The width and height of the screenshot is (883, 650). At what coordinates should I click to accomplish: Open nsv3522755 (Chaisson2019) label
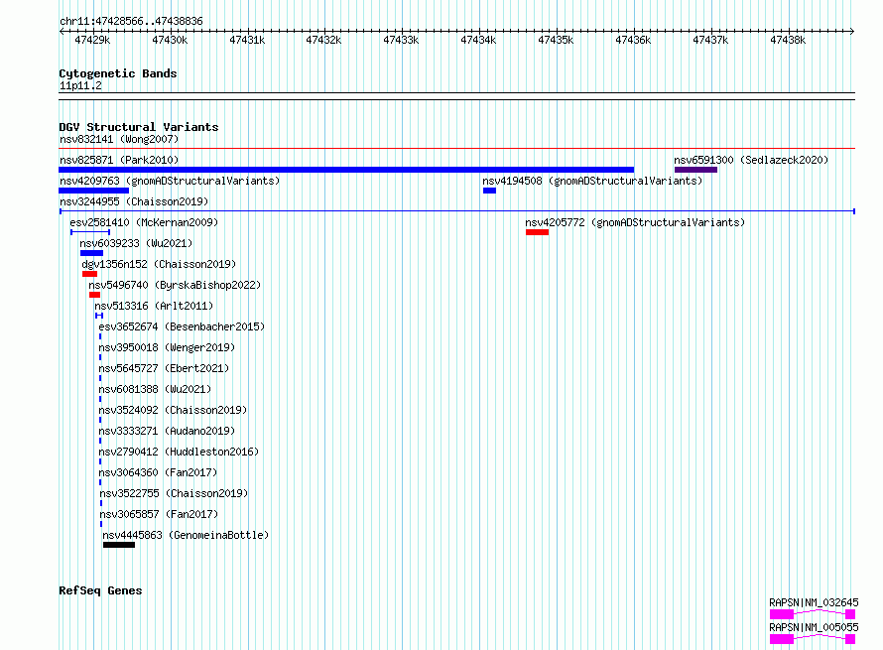click(174, 493)
